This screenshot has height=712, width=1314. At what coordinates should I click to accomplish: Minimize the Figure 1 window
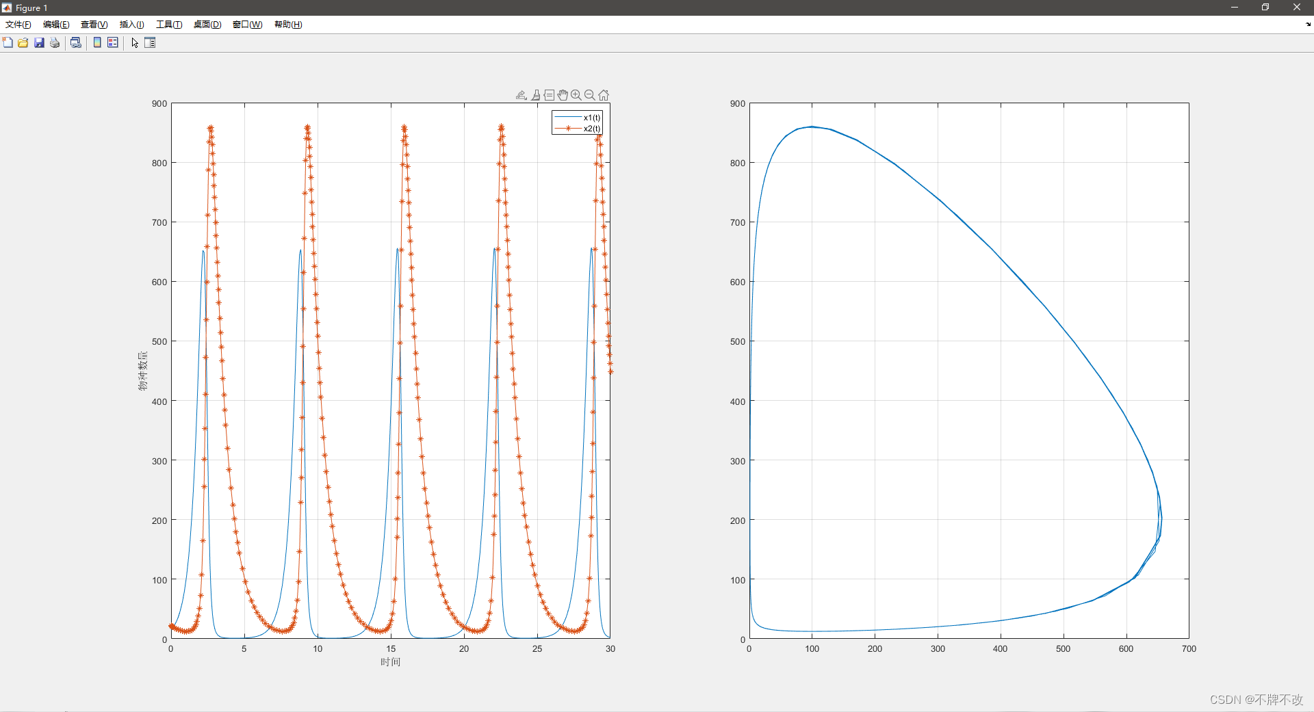tap(1235, 8)
